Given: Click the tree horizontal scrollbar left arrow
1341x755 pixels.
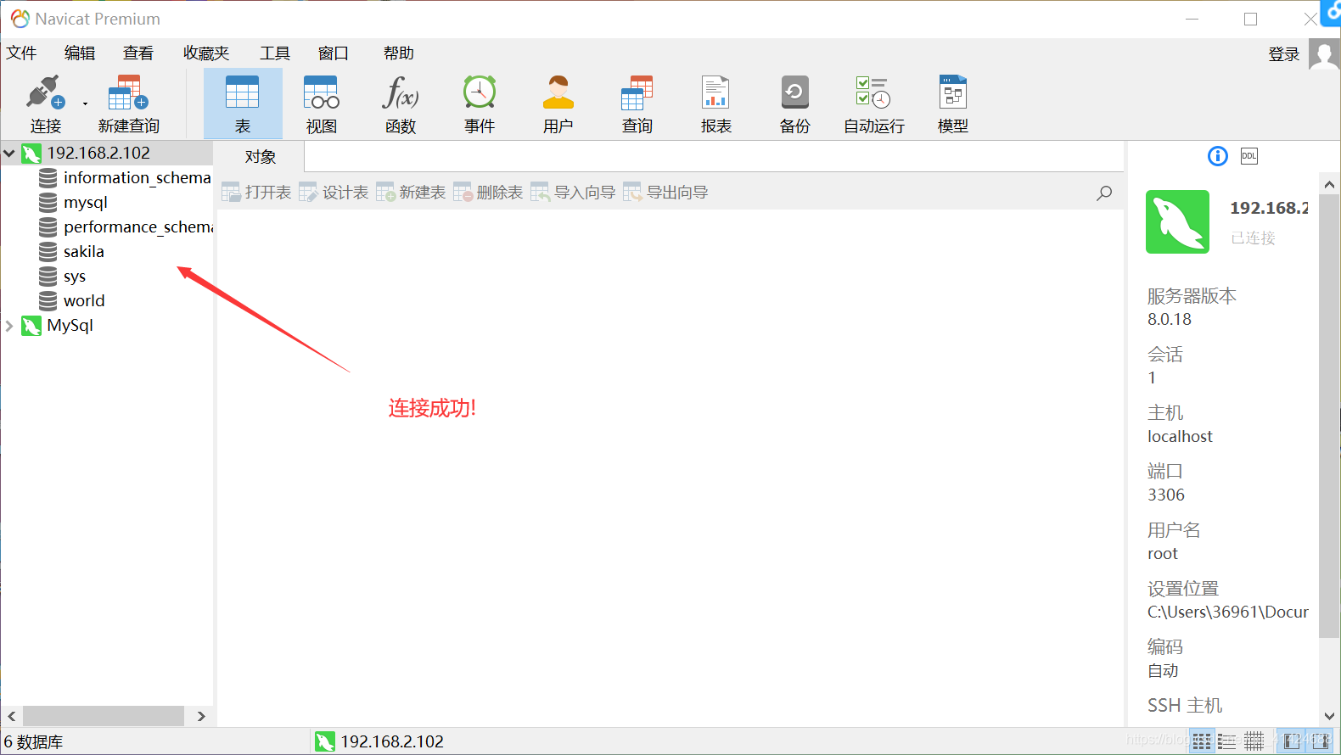Looking at the screenshot, I should (x=11, y=716).
